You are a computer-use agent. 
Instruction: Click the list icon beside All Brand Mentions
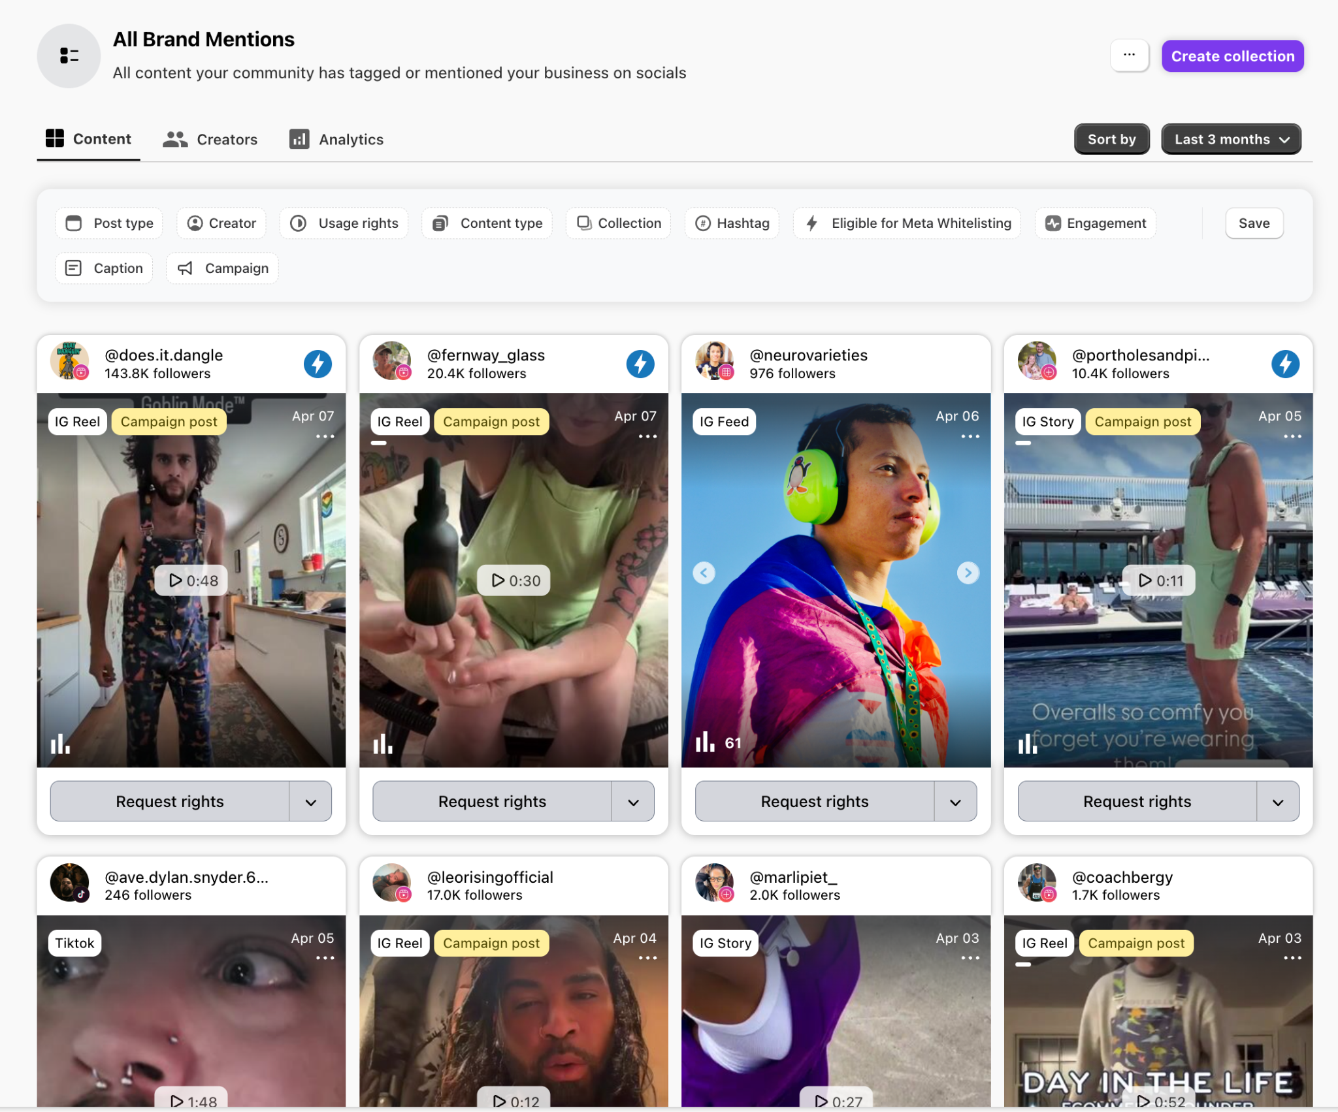click(x=69, y=56)
